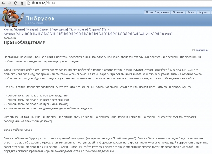Select authors letter Д
The image size is (212, 154).
pyautogui.click(x=37, y=34)
